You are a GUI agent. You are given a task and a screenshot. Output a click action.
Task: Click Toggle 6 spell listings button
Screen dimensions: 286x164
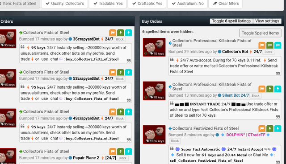click(231, 21)
